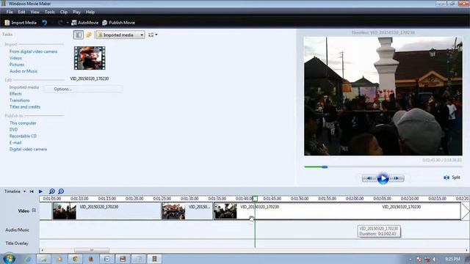This screenshot has width=470, height=264.
Task: Publish to DVD link
Action: pyautogui.click(x=13, y=130)
